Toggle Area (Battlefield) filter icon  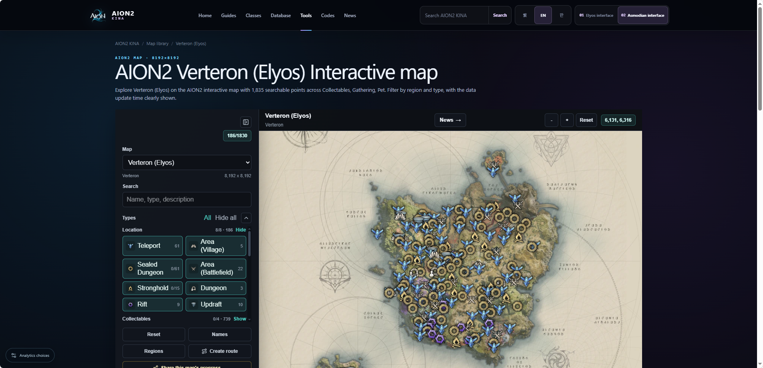click(194, 269)
